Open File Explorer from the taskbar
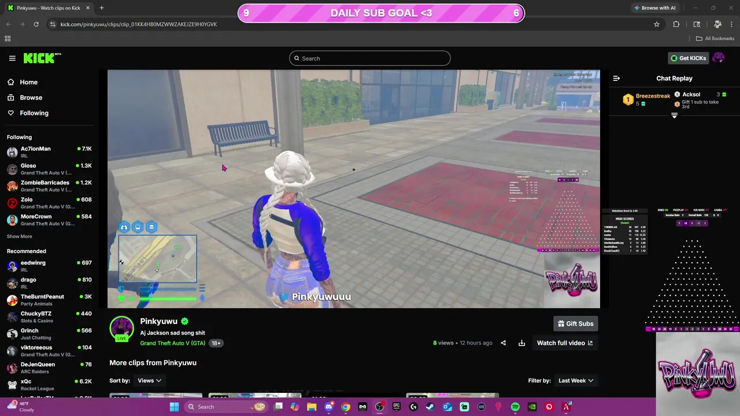 (312, 407)
